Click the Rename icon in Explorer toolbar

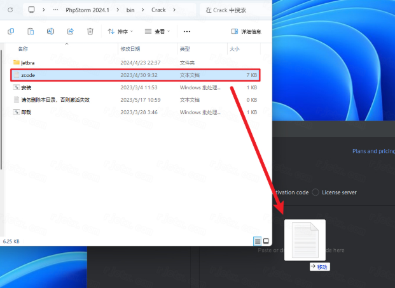50,31
